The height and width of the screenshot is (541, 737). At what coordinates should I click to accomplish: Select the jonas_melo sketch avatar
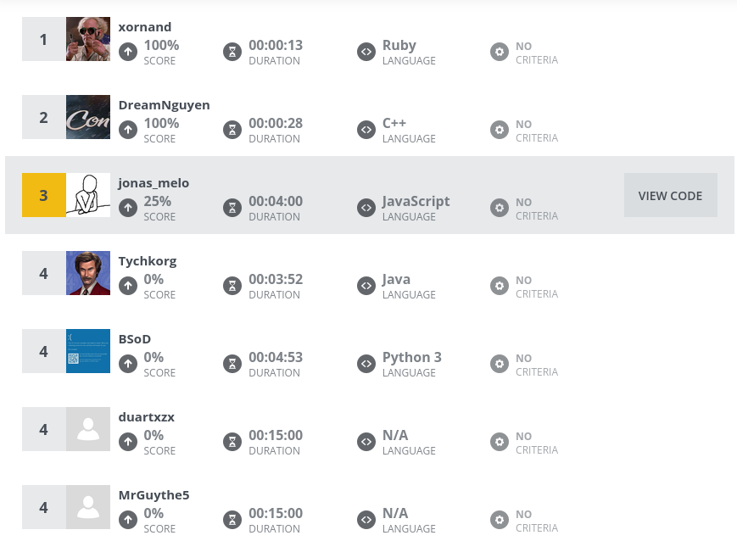click(x=88, y=195)
